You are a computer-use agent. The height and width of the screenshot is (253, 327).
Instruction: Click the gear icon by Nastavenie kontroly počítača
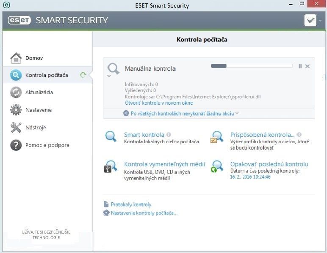(x=106, y=213)
